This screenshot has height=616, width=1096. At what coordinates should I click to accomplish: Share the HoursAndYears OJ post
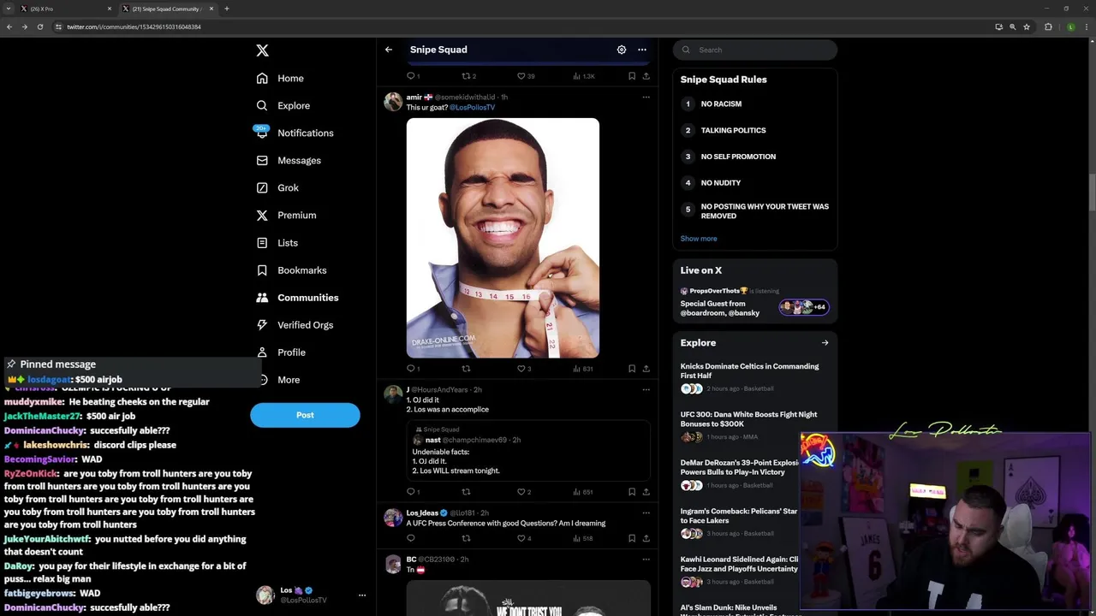coord(646,492)
